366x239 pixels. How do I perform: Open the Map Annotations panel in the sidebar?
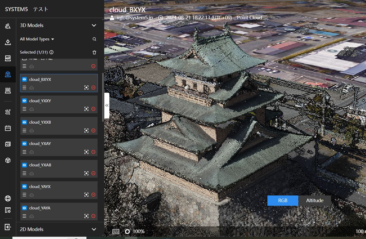8,42
